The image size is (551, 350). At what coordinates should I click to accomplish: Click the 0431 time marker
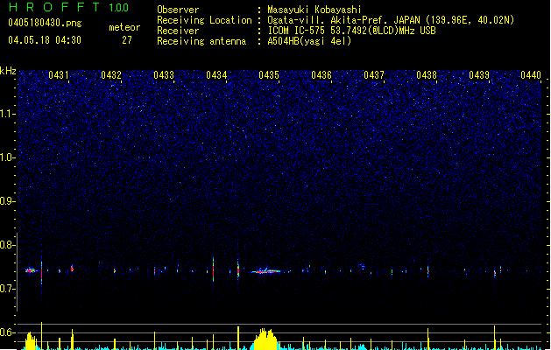[59, 75]
